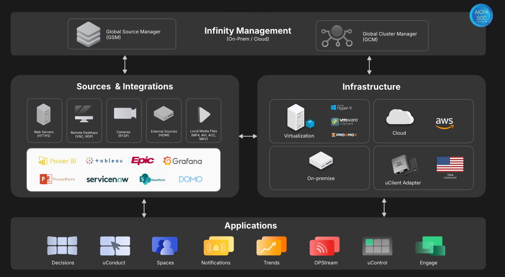The image size is (505, 277).
Task: Open the Notifications application icon
Action: click(x=219, y=246)
